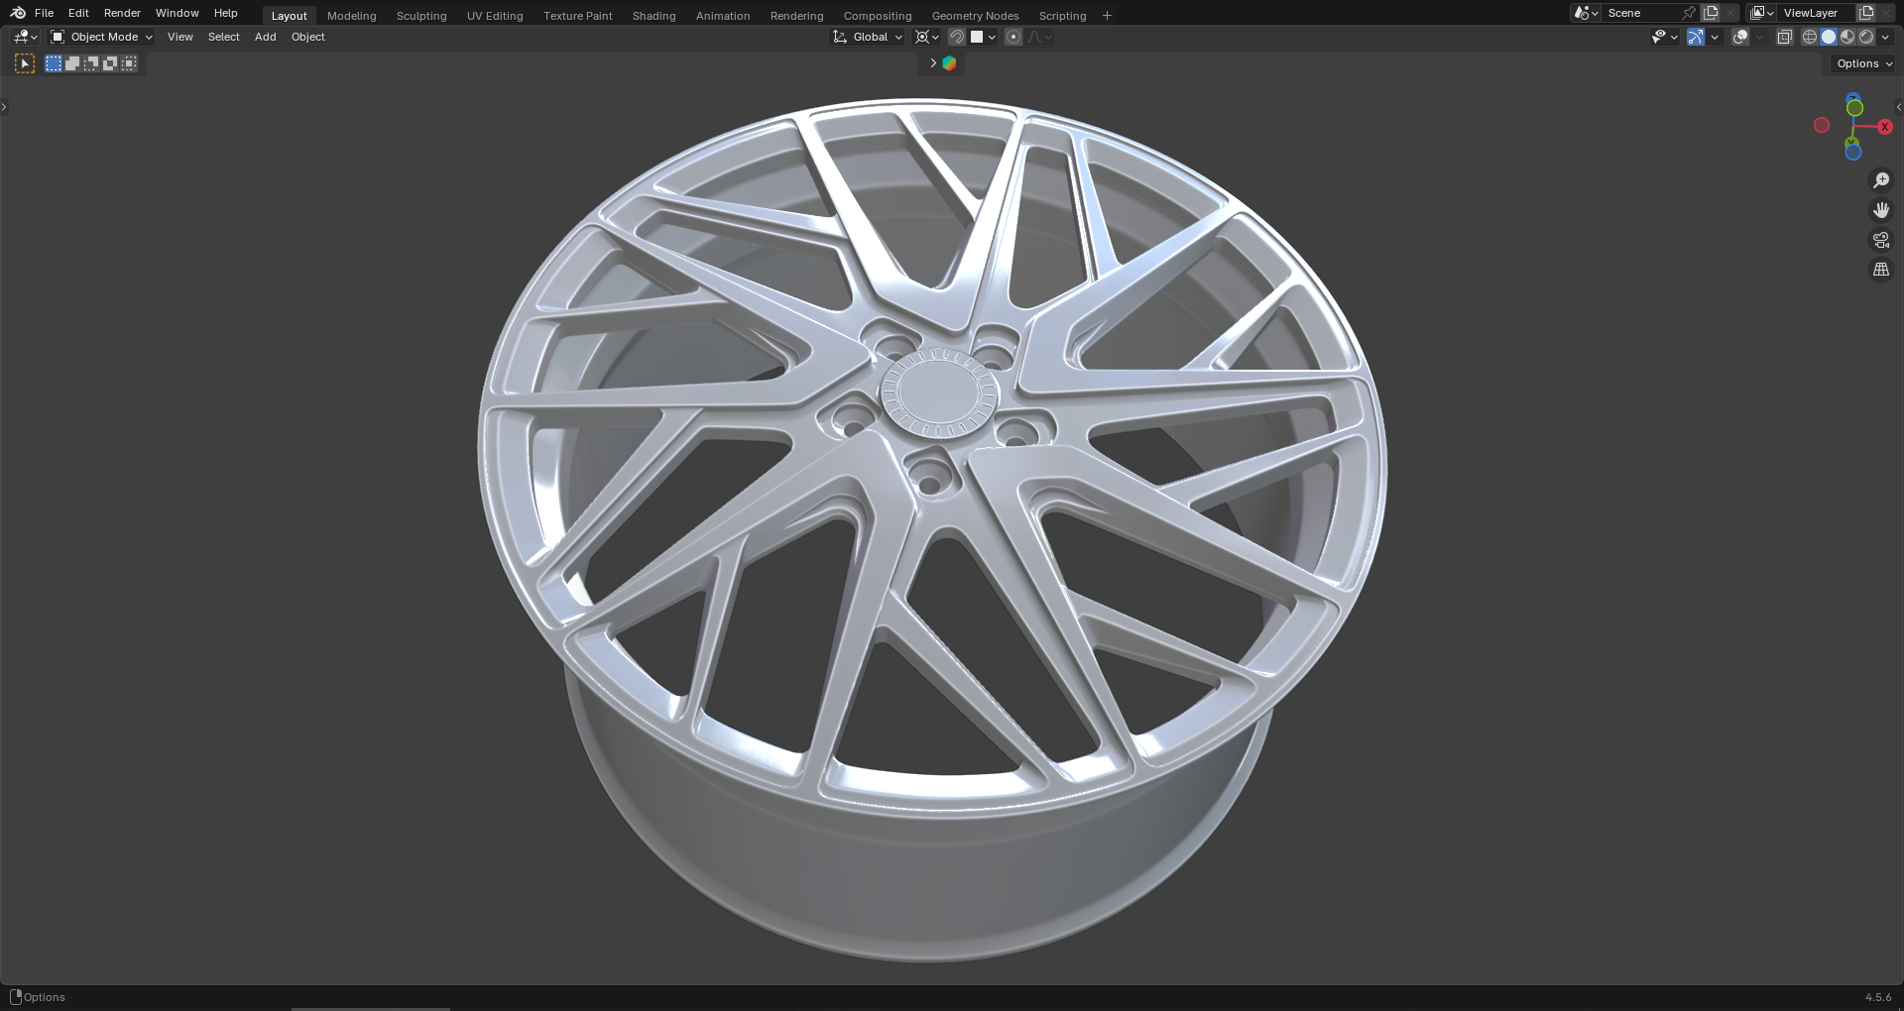Set selection mode to Intersect icon
The height and width of the screenshot is (1011, 1904).
[129, 63]
